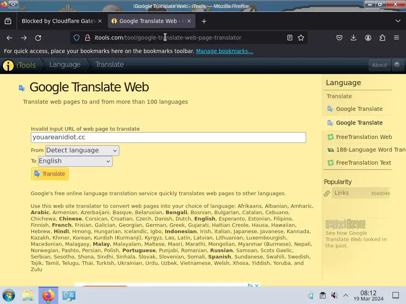This screenshot has width=406, height=304.
Task: List all tabs with the chevron
Action: [398, 21]
